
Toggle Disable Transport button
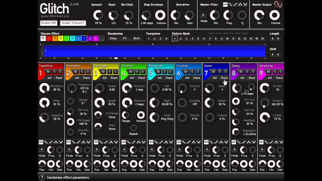73,23
